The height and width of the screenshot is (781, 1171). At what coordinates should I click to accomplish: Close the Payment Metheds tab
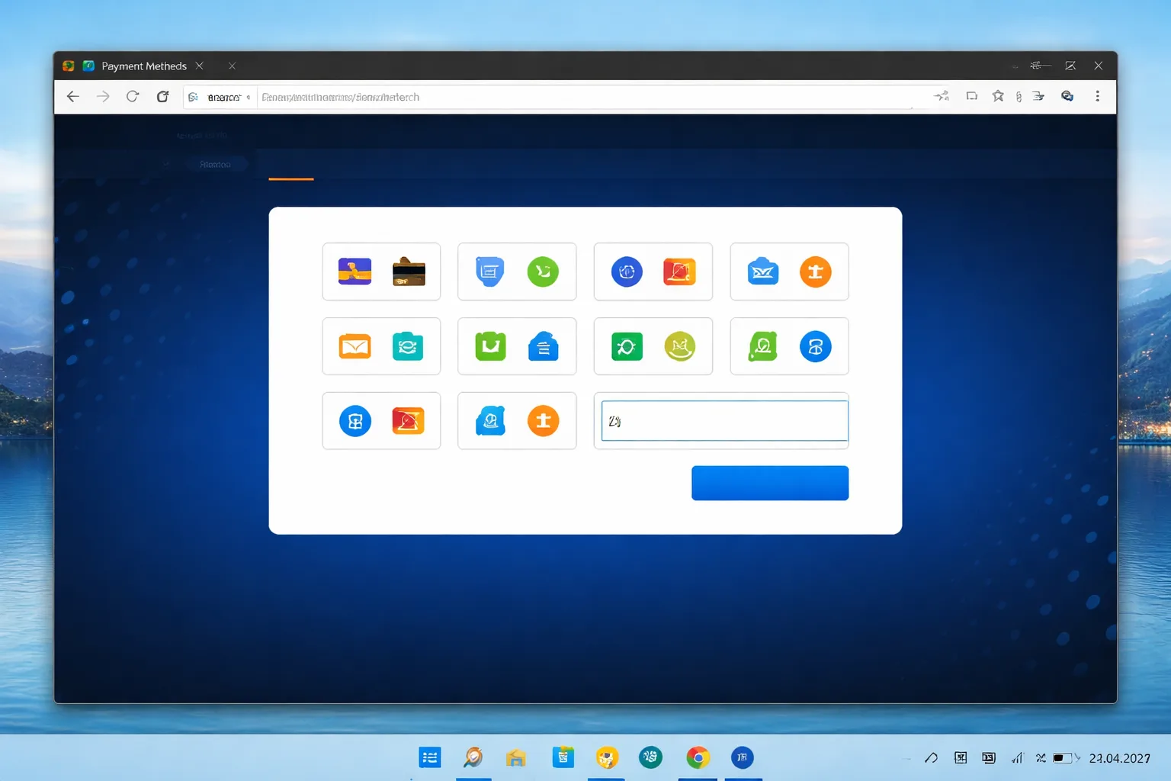coord(200,66)
